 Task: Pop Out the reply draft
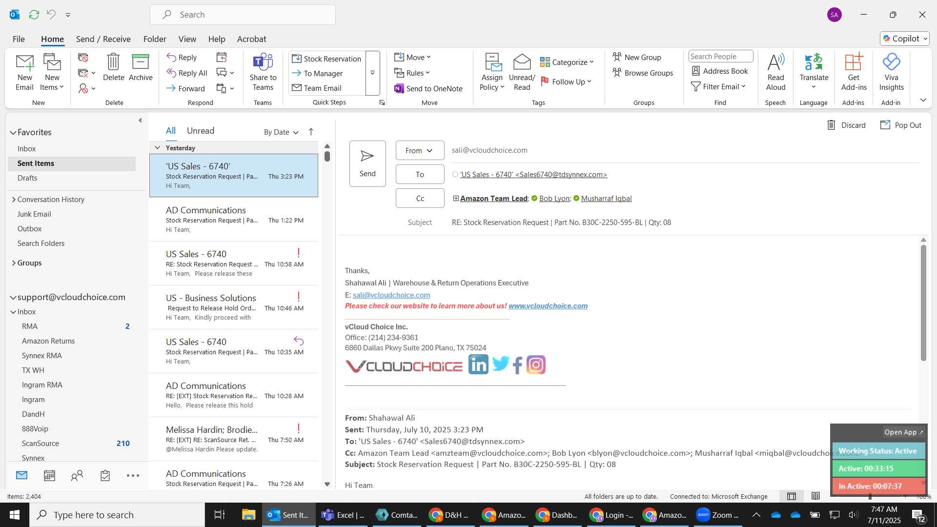(901, 125)
